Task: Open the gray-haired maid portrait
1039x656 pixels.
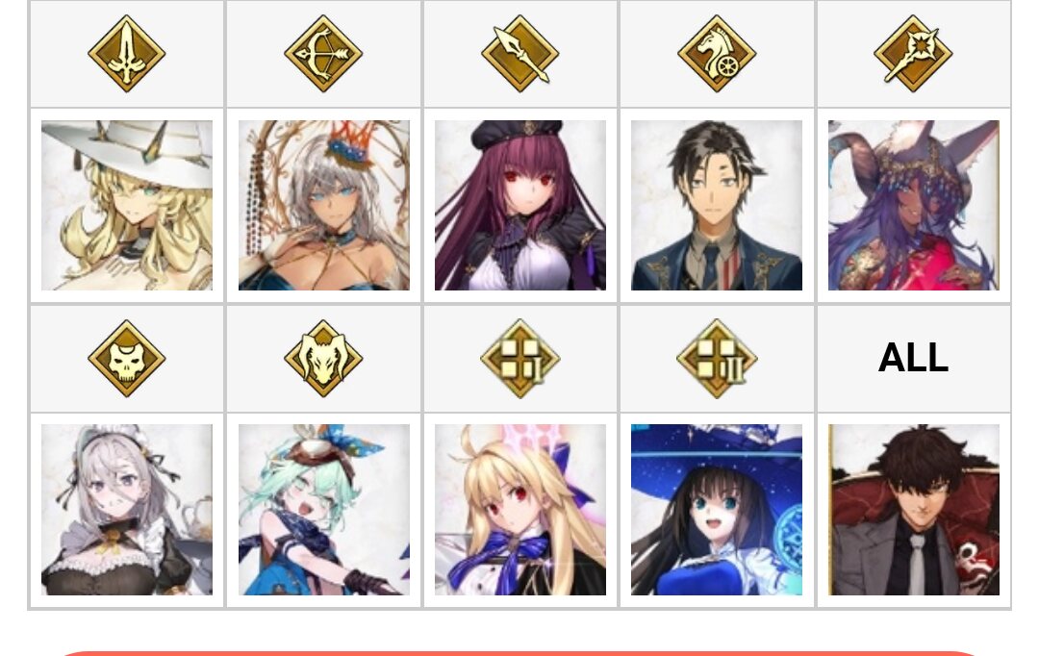Action: [x=127, y=510]
